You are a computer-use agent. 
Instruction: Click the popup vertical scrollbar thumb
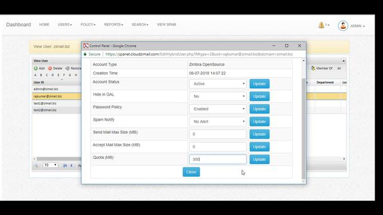click(x=303, y=129)
